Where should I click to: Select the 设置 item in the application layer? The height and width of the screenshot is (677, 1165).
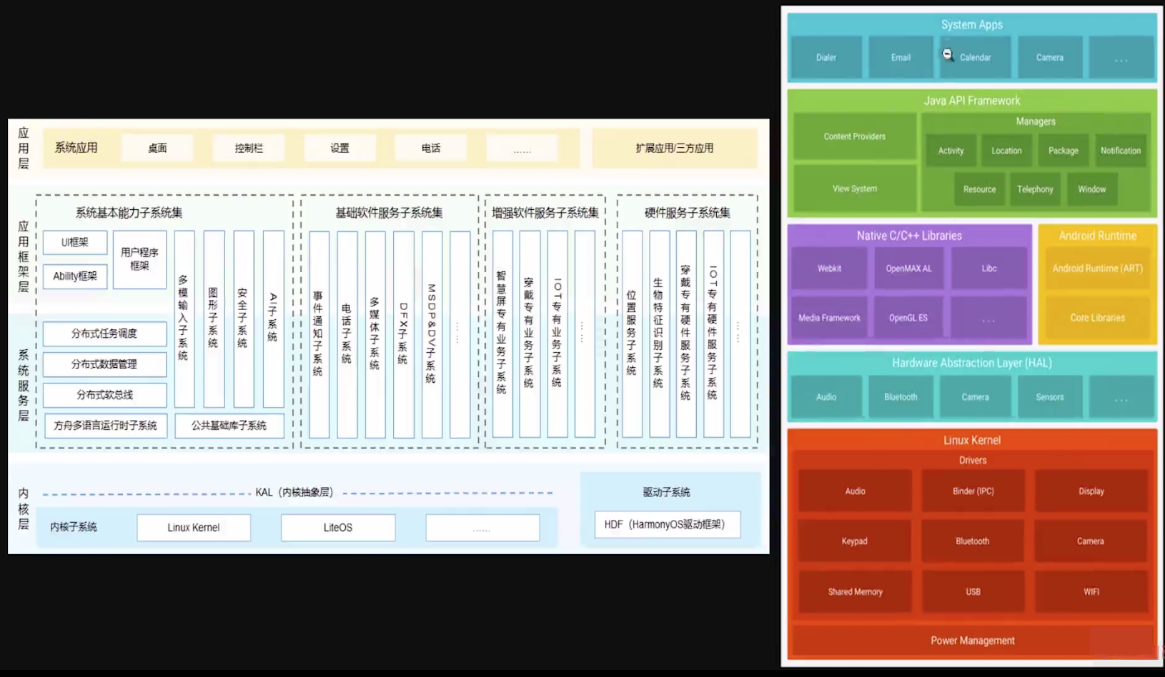[x=339, y=148]
